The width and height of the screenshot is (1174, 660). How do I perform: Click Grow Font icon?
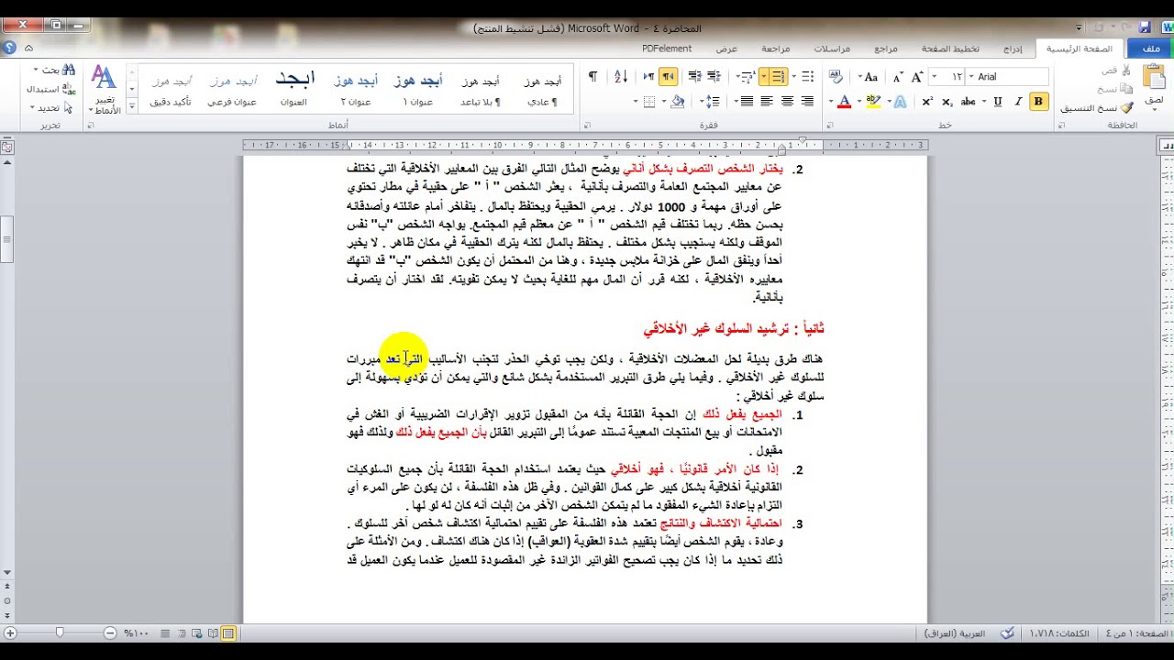coord(917,77)
